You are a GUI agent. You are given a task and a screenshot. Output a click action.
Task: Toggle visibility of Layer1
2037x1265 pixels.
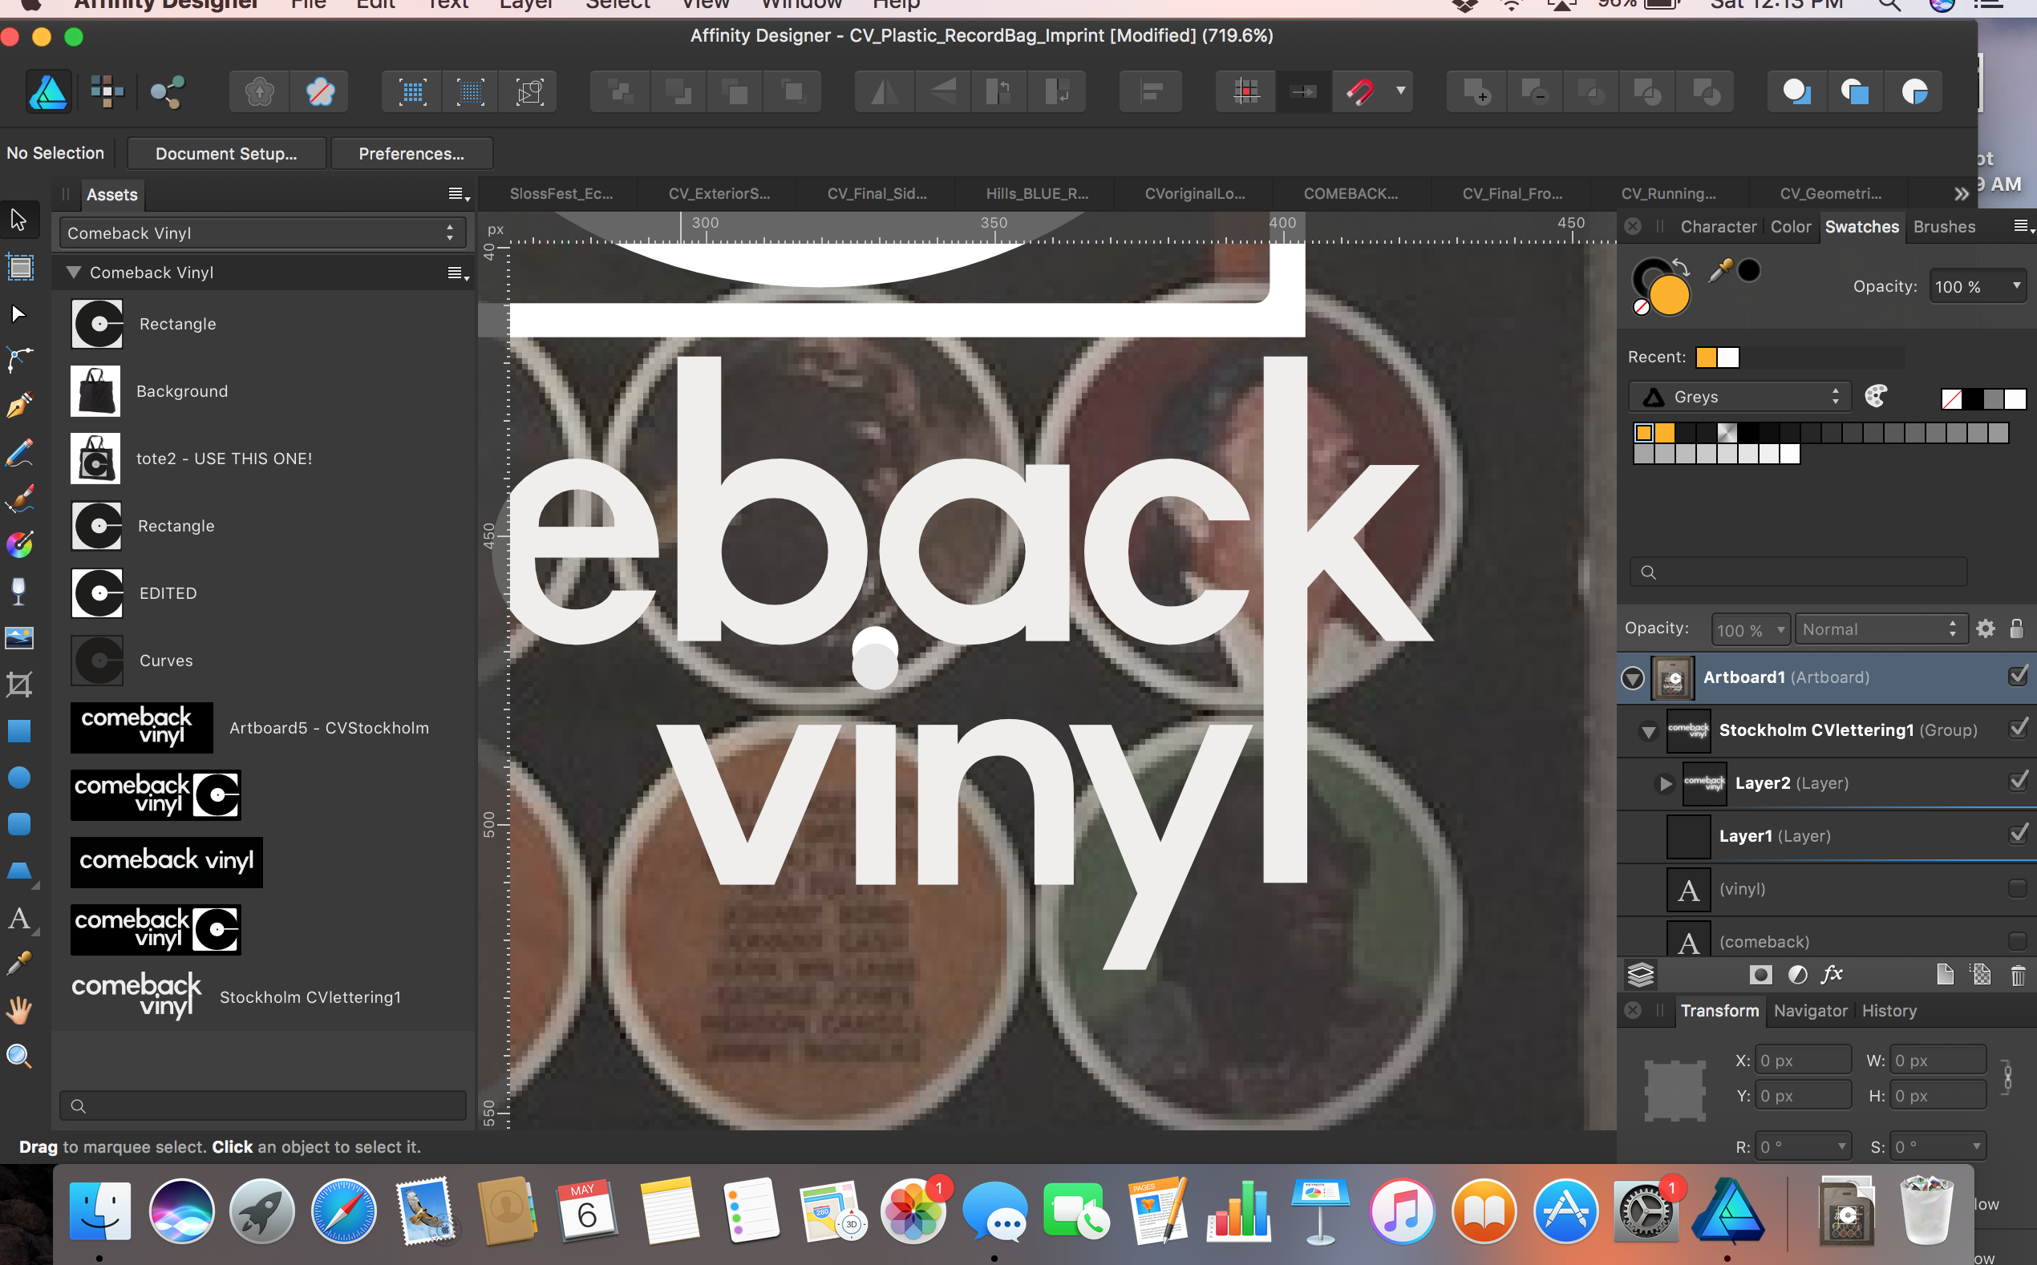[2018, 833]
